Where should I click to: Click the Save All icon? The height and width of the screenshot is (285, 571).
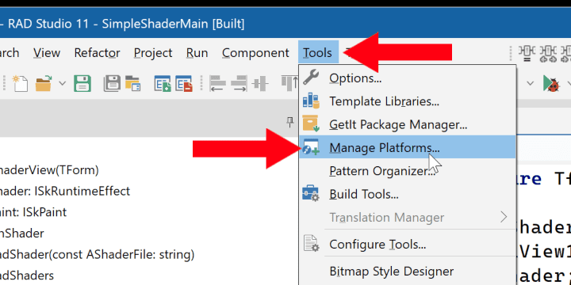(x=112, y=83)
